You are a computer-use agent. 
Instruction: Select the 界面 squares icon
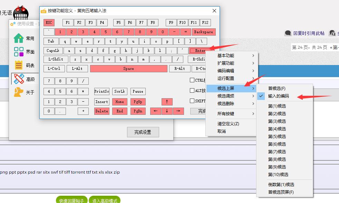(x=19, y=52)
